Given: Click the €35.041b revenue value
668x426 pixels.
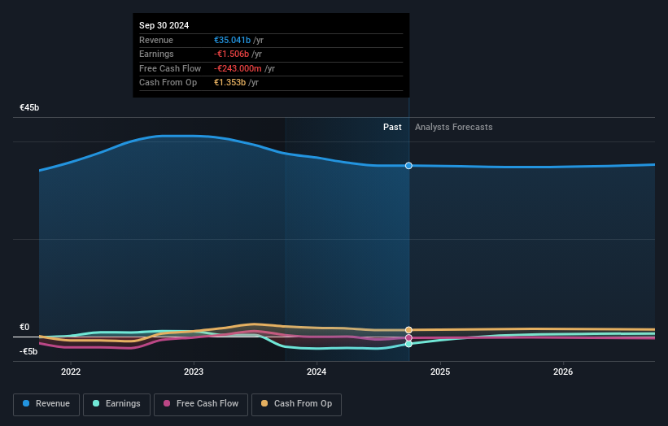Looking at the screenshot, I should 232,40.
